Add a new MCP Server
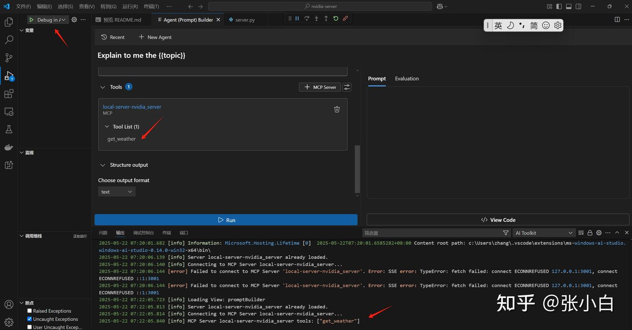 click(320, 87)
